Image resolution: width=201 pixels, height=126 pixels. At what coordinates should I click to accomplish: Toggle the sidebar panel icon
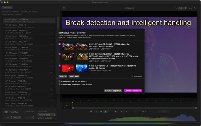click(x=64, y=8)
